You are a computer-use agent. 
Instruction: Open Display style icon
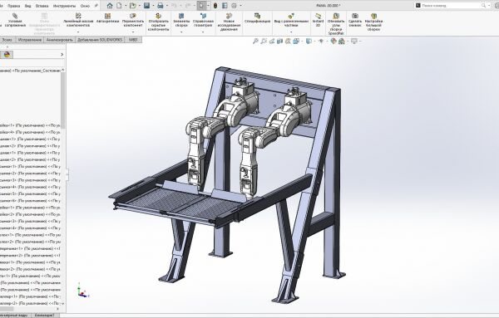[309, 41]
